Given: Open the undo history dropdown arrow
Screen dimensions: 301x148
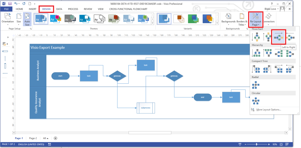Looking at the screenshot, I should pos(20,4).
